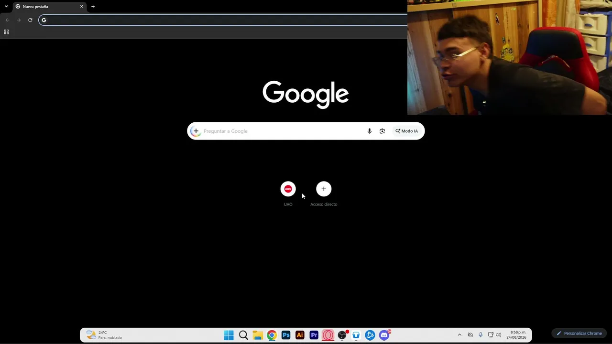Open the Chrome tab search dropdown
This screenshot has width=612, height=344.
[6, 7]
